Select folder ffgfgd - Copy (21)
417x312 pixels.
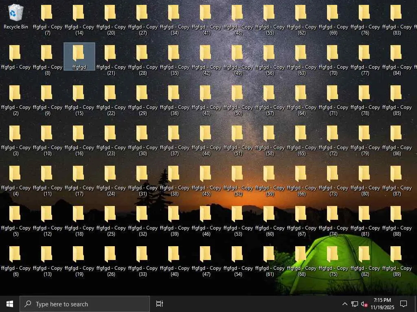111,60
